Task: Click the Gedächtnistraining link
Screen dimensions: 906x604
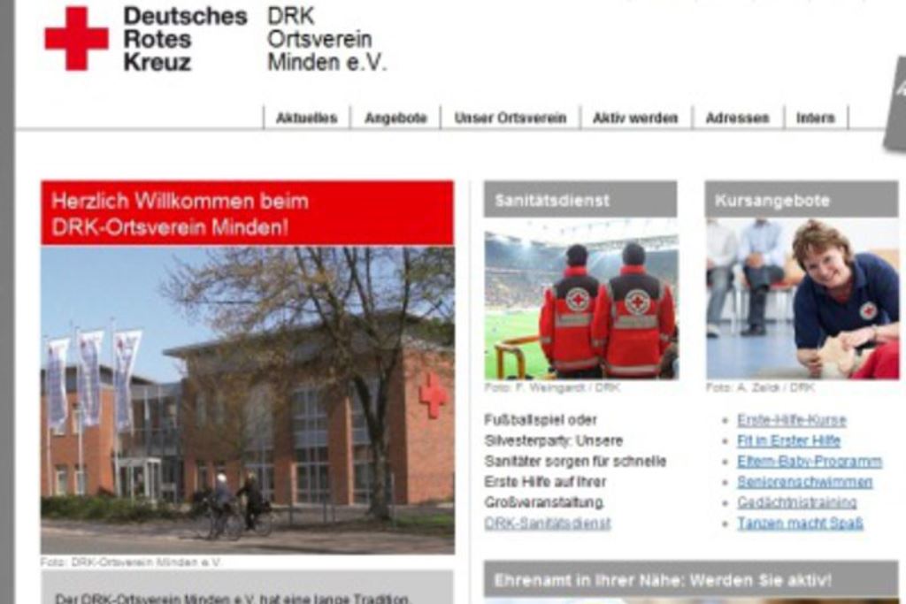Action: pyautogui.click(x=797, y=502)
